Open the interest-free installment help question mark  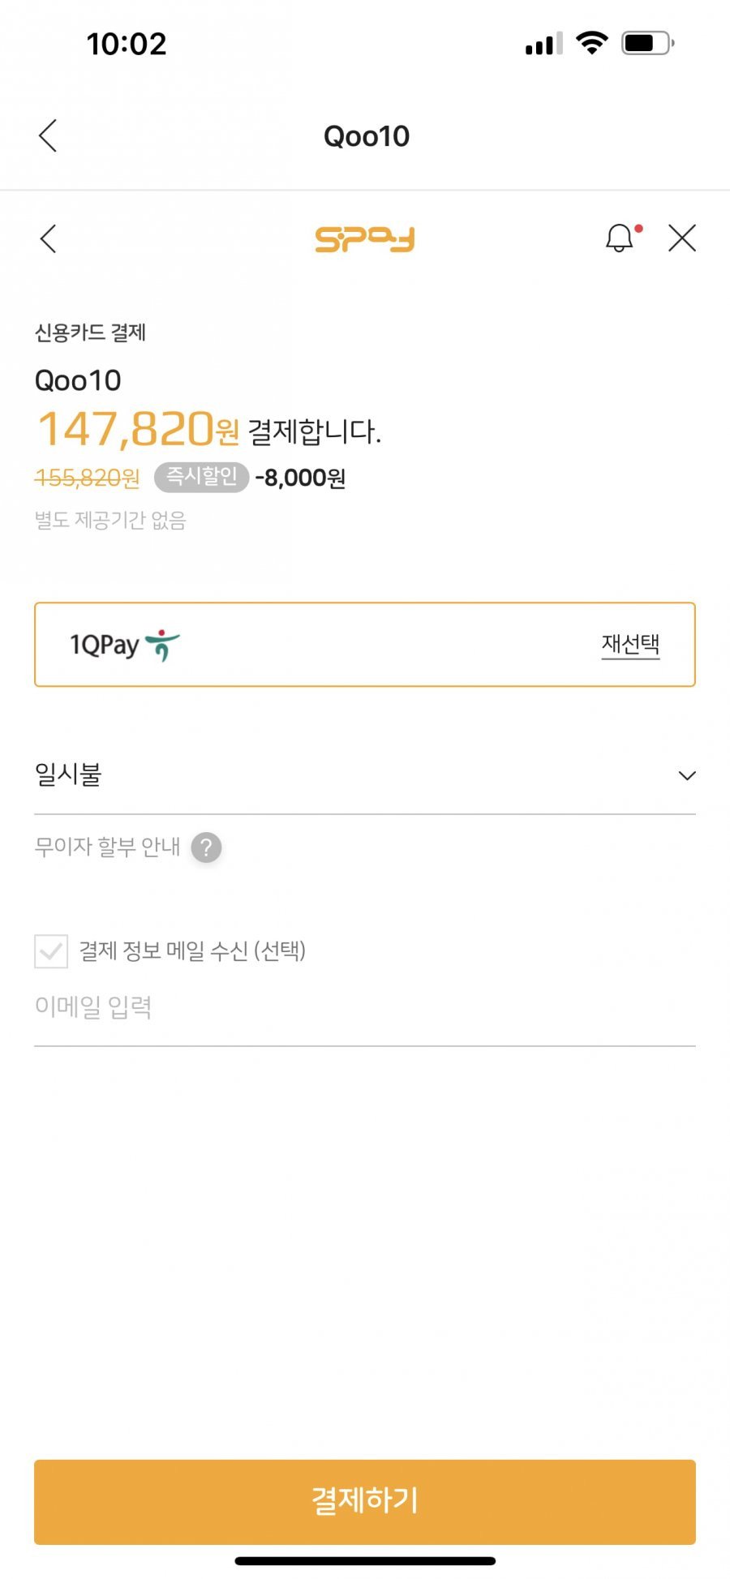point(207,847)
